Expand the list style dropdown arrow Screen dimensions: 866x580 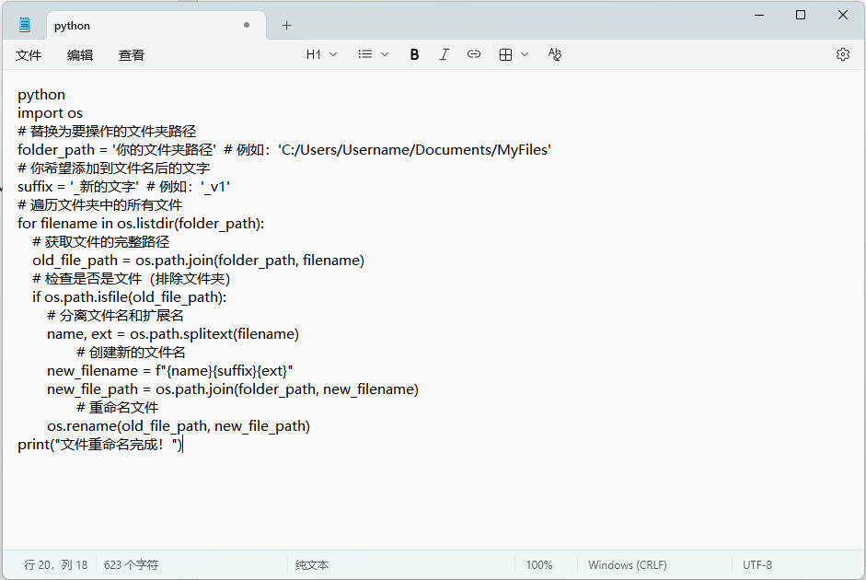[385, 54]
